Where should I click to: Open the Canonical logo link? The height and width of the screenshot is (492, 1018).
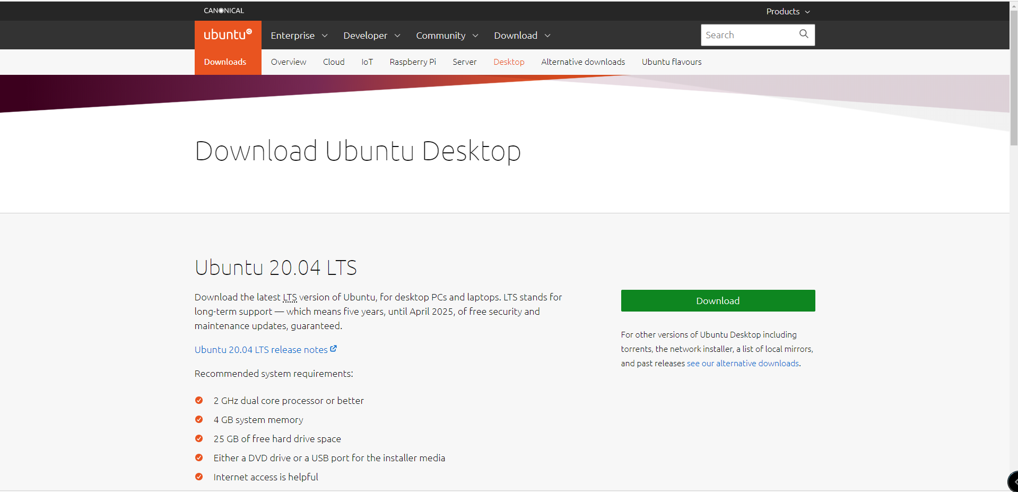224,11
